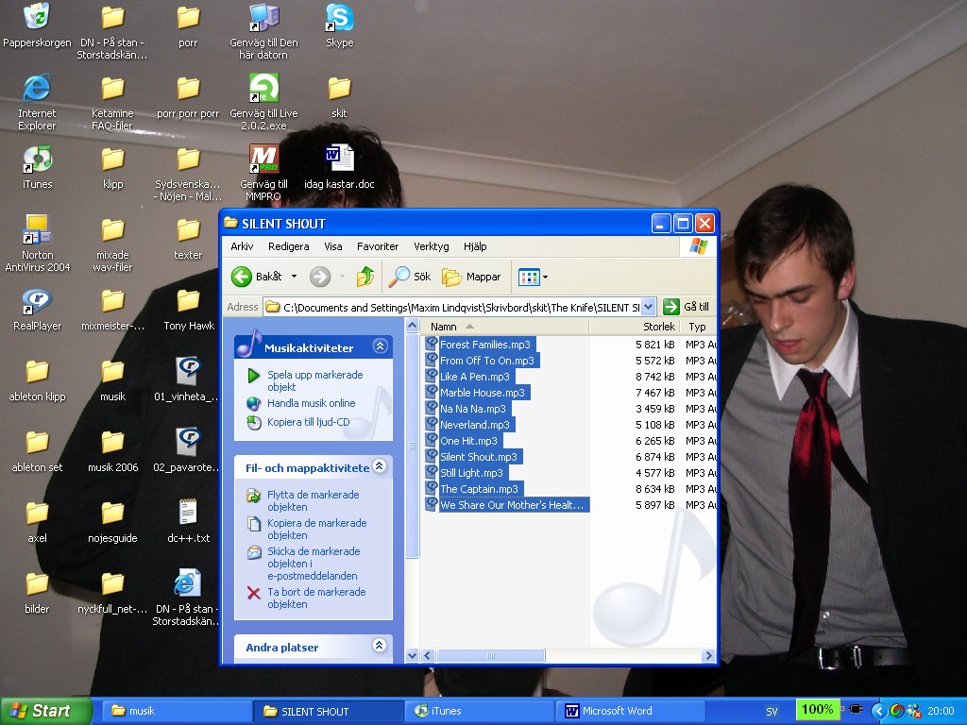Click the horizontal scrollbar thumb in file list

coord(491,655)
